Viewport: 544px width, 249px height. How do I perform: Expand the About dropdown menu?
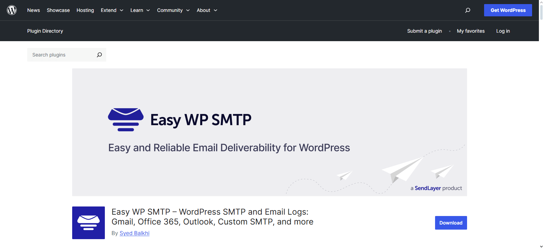(207, 10)
